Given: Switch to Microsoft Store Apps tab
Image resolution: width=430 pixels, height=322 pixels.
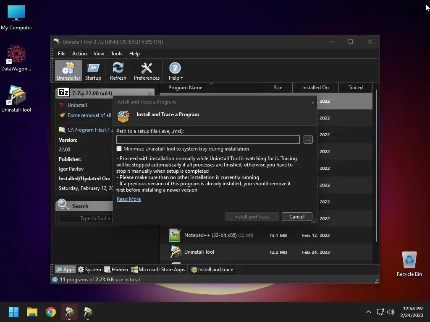Looking at the screenshot, I should pyautogui.click(x=158, y=270).
